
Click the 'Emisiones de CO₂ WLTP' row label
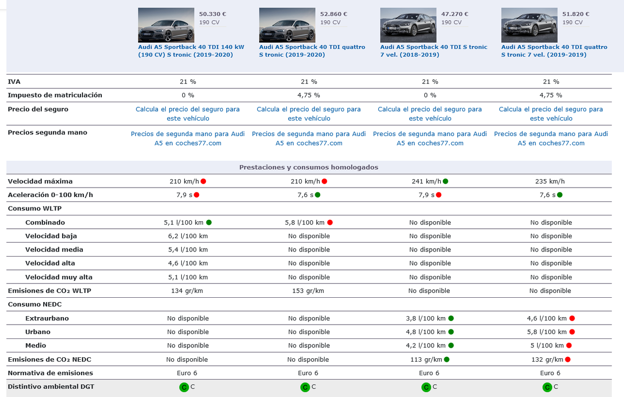coord(50,291)
